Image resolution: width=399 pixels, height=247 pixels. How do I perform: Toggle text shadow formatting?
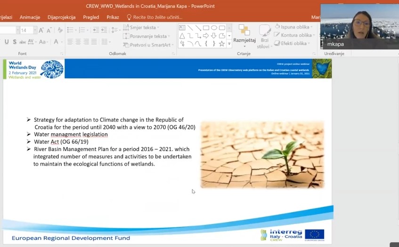15,42
